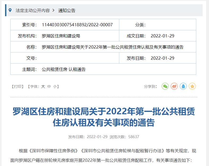Share the notice to Sina Weibo

(x=174, y=86)
